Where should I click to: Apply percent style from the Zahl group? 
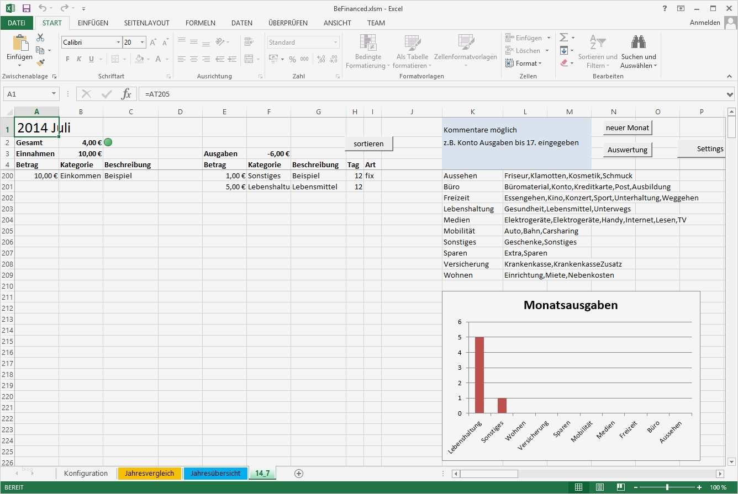pos(292,59)
